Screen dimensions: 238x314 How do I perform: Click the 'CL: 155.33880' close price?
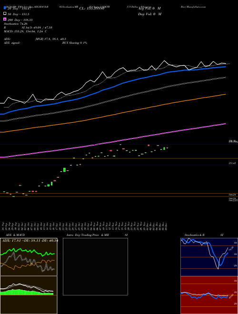(92, 9)
